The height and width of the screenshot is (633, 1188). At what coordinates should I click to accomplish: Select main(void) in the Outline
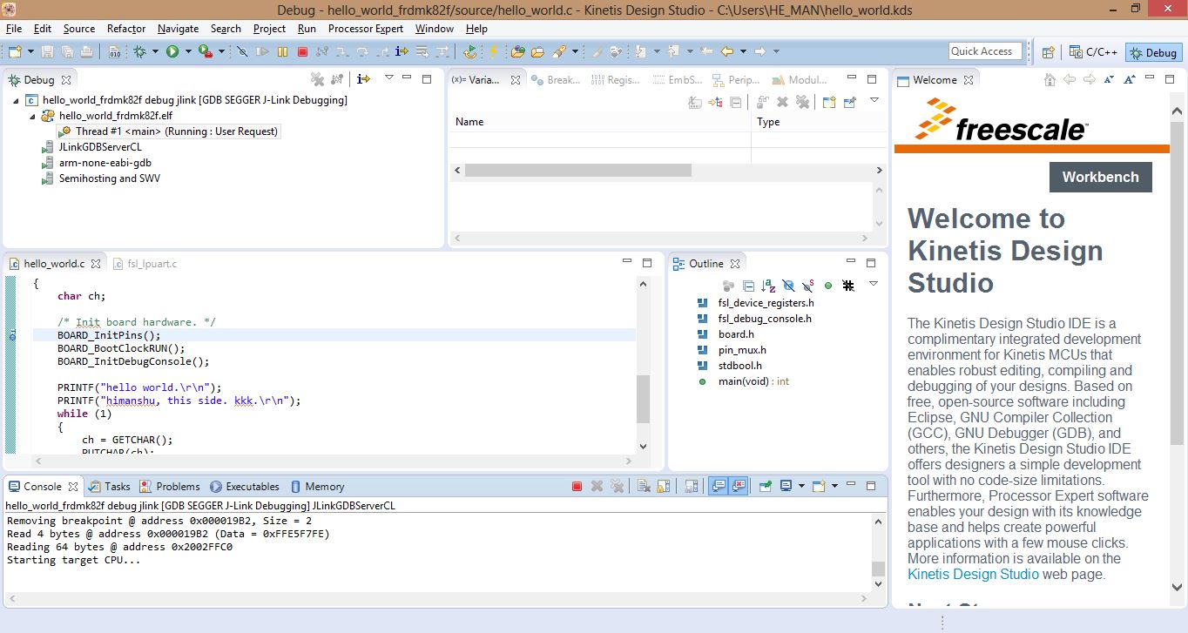coord(743,381)
